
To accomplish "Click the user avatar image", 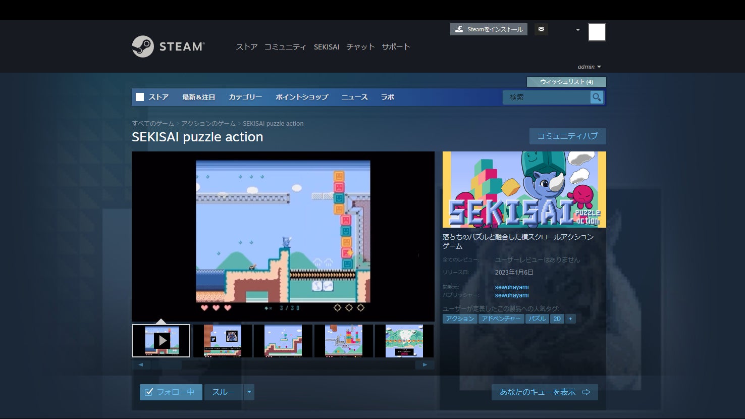I will point(597,32).
